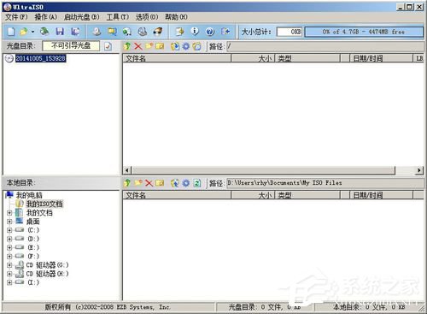Expand the (F:) drive node
This screenshot has height=314, width=427.
pyautogui.click(x=9, y=257)
